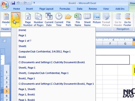
Task: Select row 3 header
Action: 6,82
